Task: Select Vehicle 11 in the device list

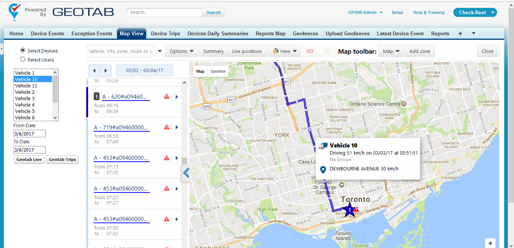Action: coord(26,86)
